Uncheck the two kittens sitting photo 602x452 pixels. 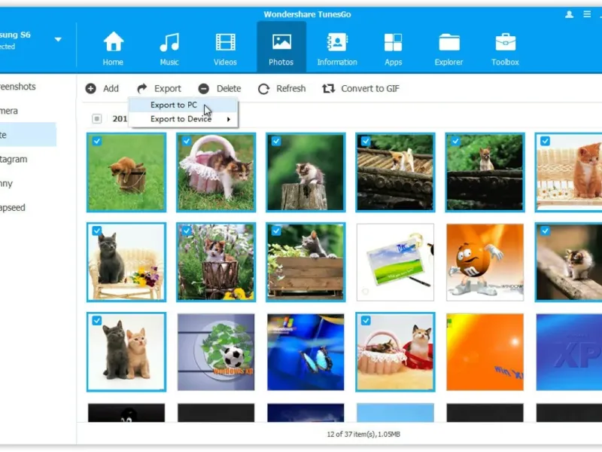(x=97, y=321)
